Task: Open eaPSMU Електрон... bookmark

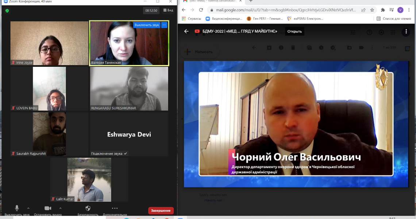Action: 305,19
